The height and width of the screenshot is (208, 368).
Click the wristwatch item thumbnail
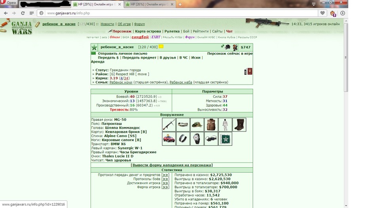[197, 139]
